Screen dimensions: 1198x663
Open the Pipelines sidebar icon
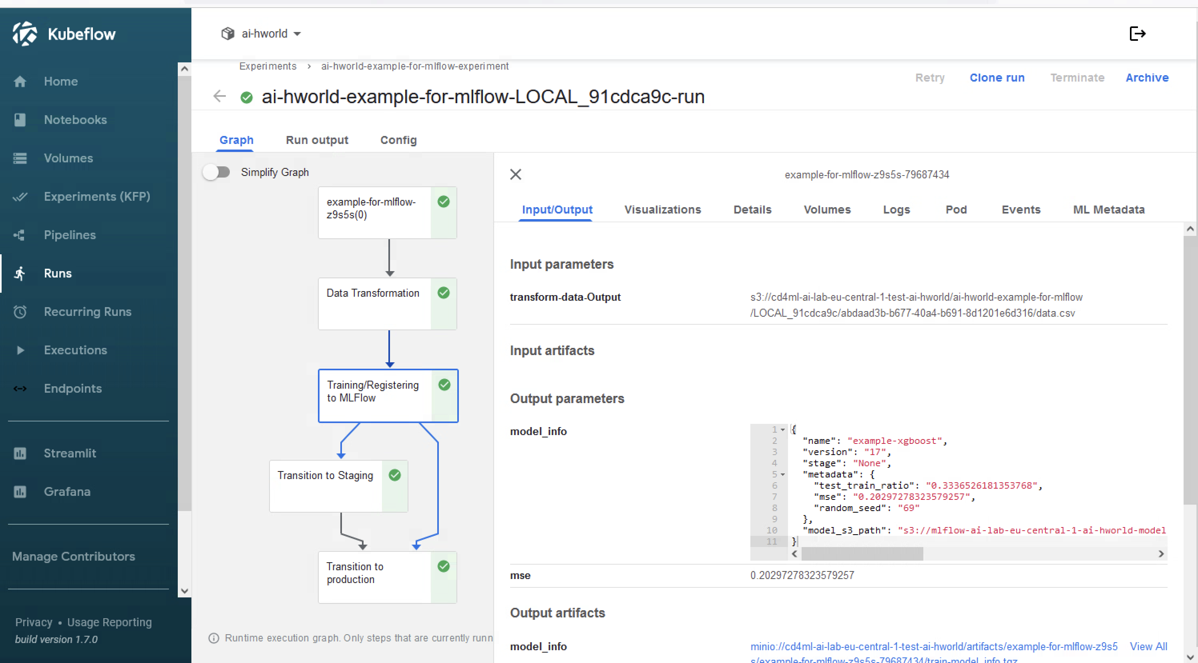(x=20, y=235)
